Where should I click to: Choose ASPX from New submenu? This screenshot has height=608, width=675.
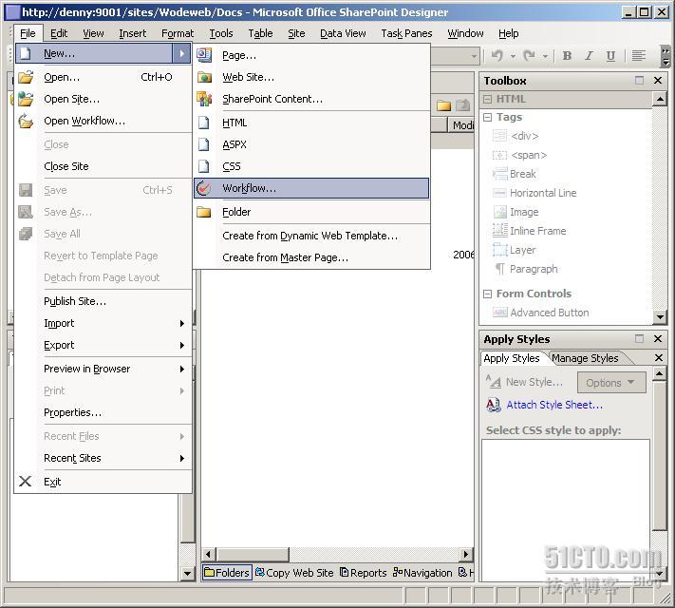(x=311, y=144)
